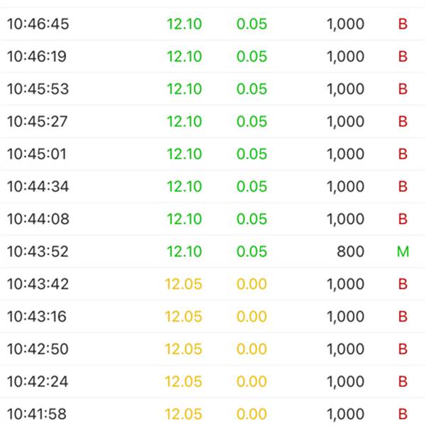Click the 0.05 change at 10:46:19
426x426 pixels.
(251, 57)
